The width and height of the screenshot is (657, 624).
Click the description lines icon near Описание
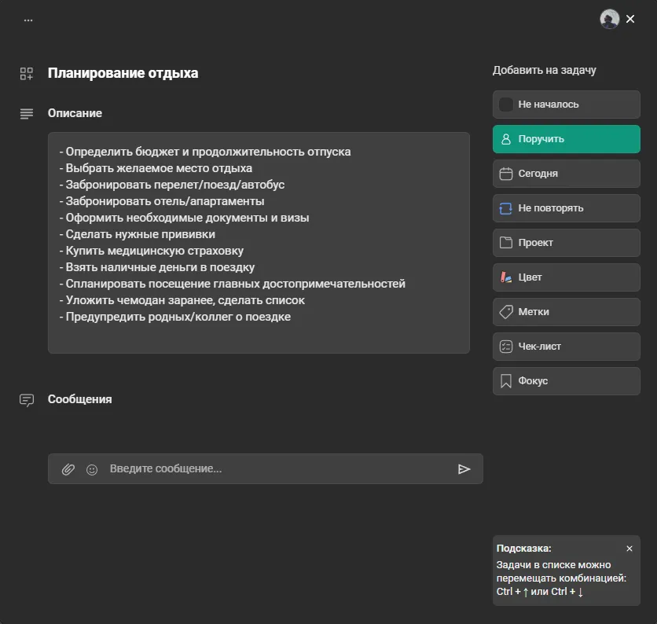pos(26,112)
